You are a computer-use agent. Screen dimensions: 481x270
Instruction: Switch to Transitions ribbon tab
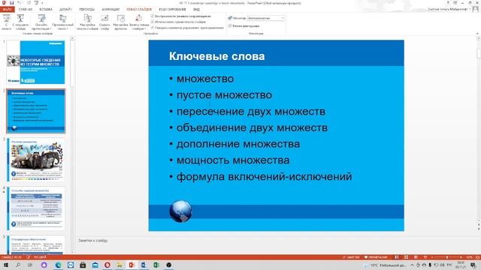click(87, 9)
